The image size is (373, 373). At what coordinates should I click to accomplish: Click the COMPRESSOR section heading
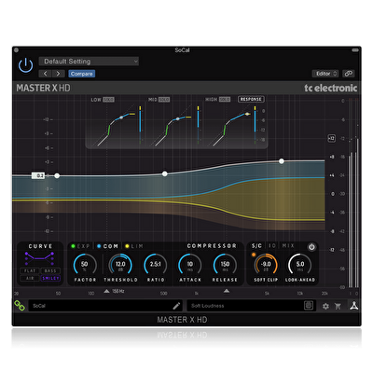212,246
